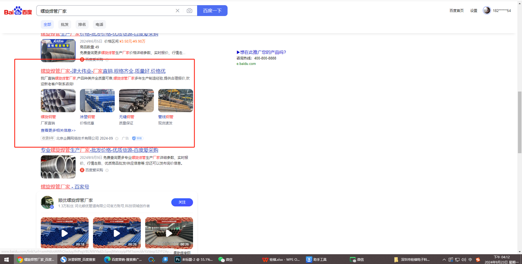Open image search via the camera icon

click(x=189, y=11)
